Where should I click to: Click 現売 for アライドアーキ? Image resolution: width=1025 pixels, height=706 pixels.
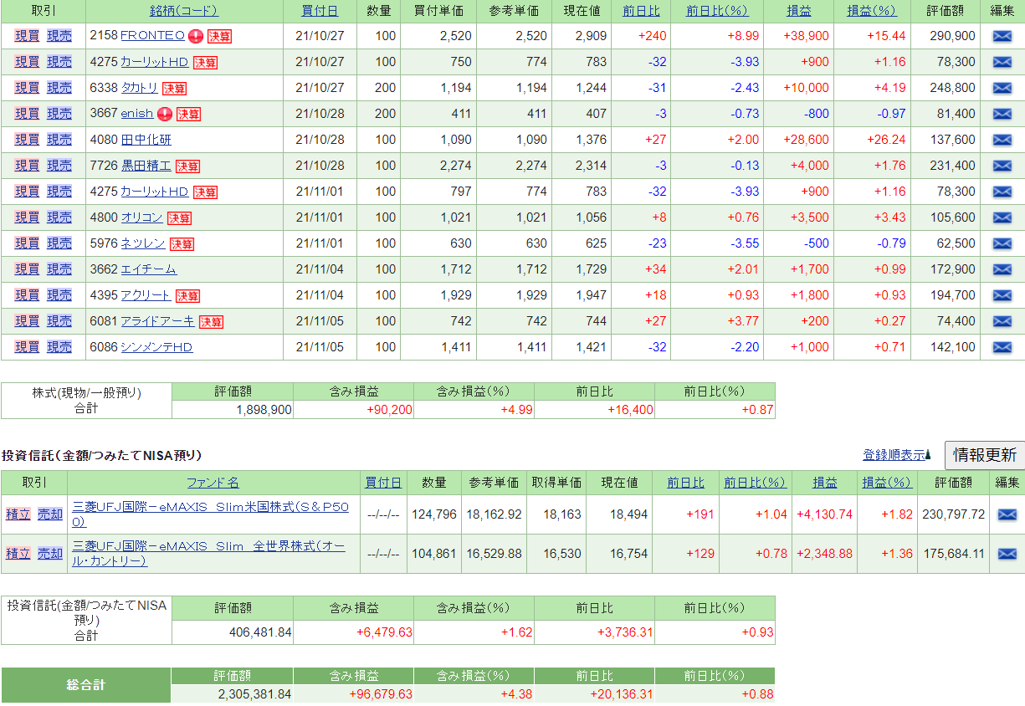(x=59, y=321)
